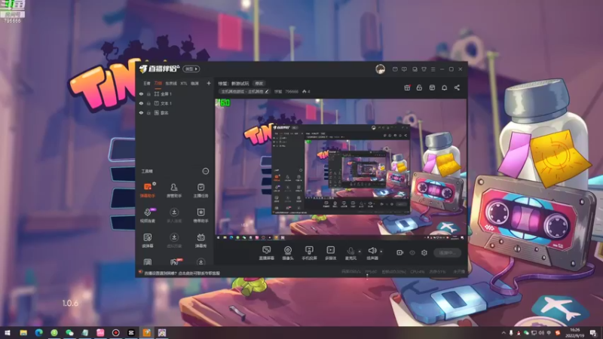Open the customer service help link in the status bar
Screen dimensions: 603x339
[x=182, y=273]
